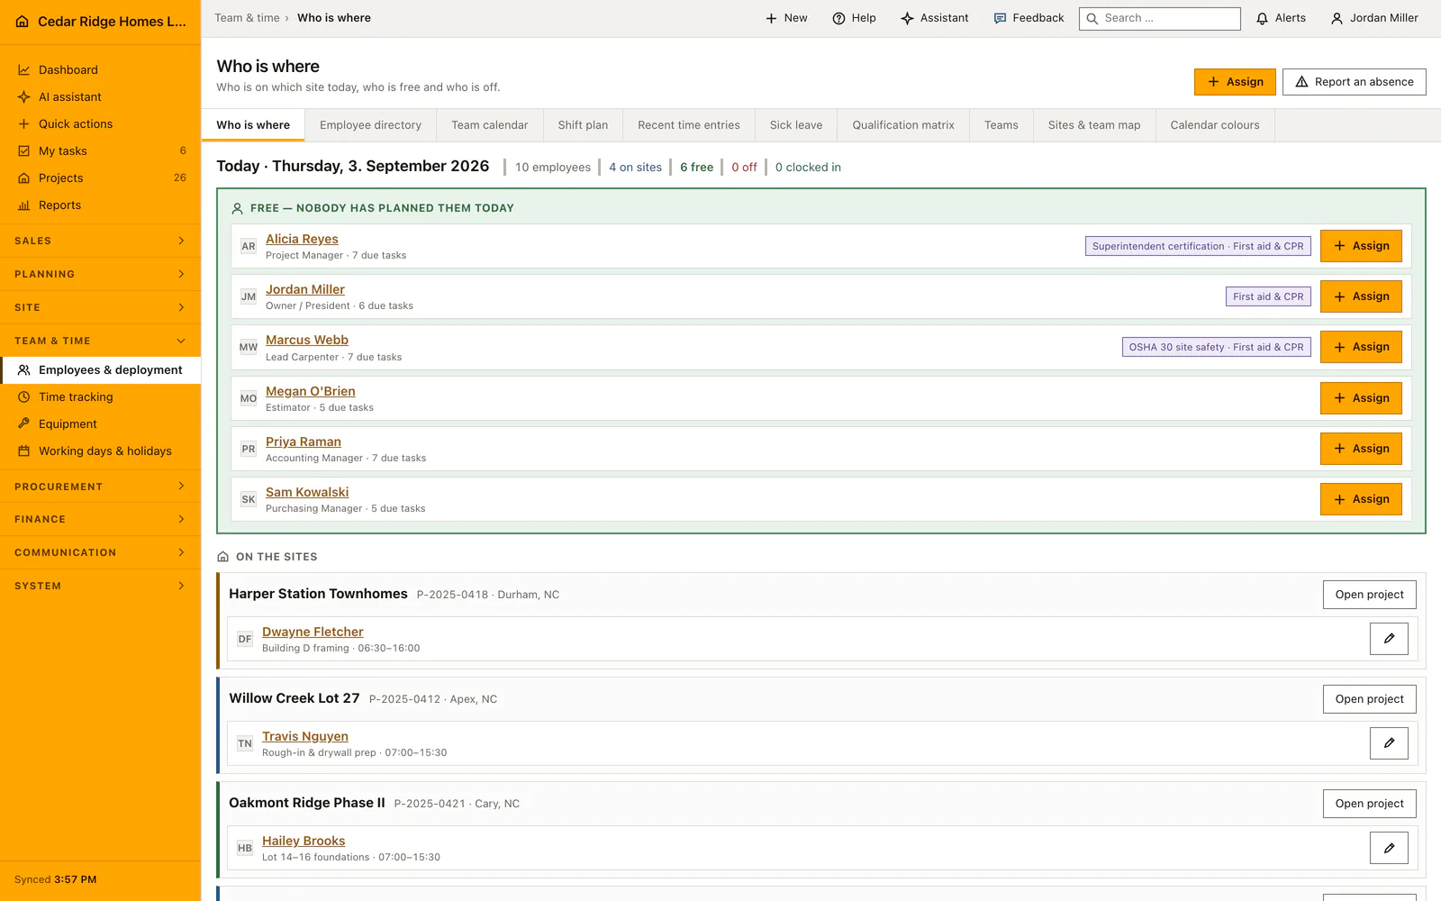
Task: Open the Calendar colours tab
Action: pos(1215,125)
